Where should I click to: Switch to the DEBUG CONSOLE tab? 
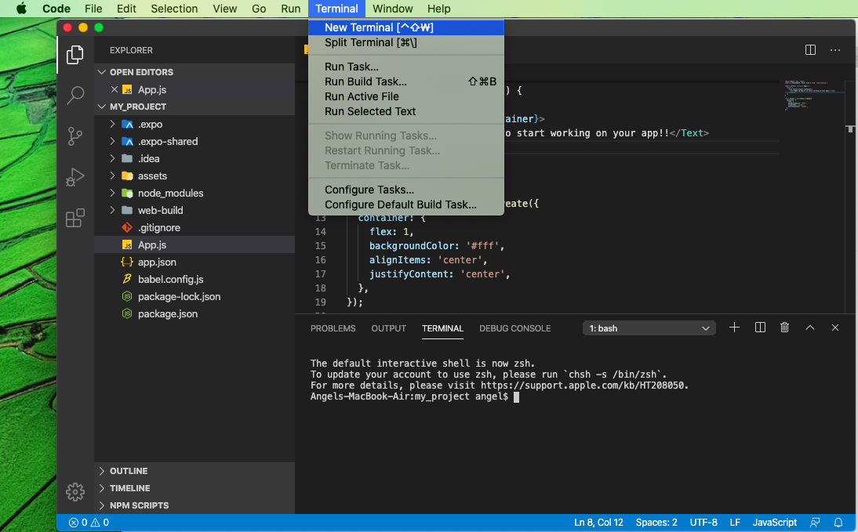tap(515, 328)
